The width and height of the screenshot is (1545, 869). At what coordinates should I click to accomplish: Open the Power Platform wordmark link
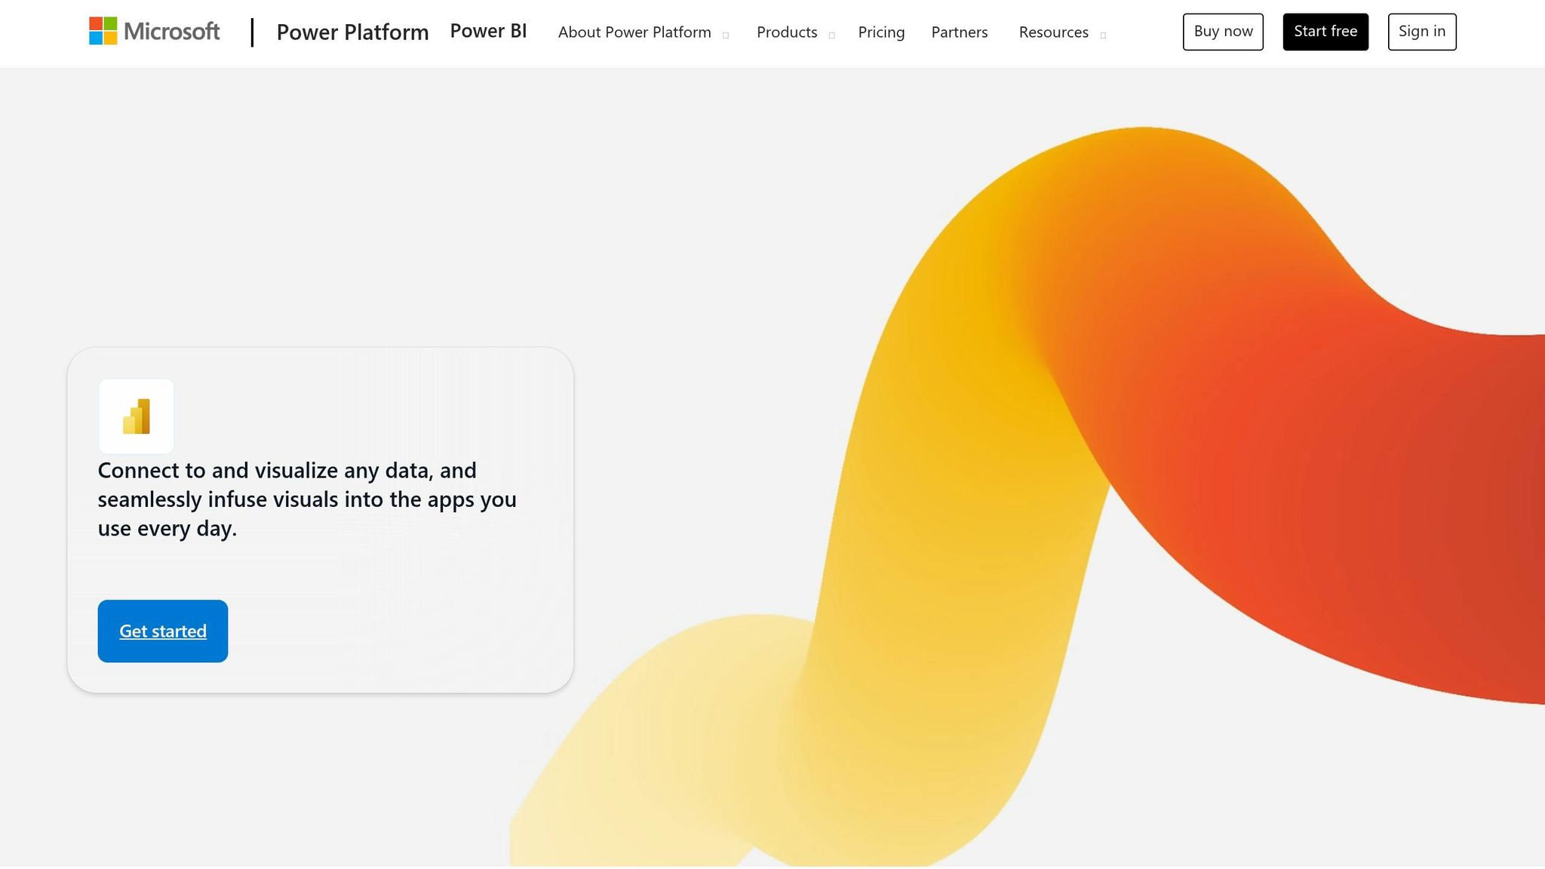[x=352, y=32]
